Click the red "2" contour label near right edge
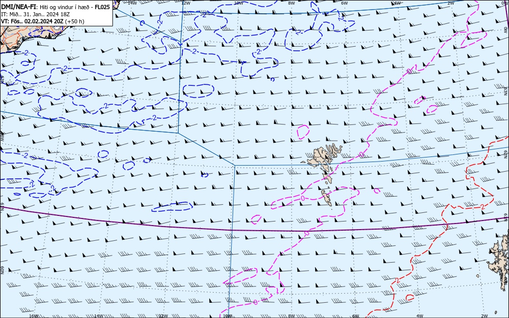509x318 pixels. [483, 207]
